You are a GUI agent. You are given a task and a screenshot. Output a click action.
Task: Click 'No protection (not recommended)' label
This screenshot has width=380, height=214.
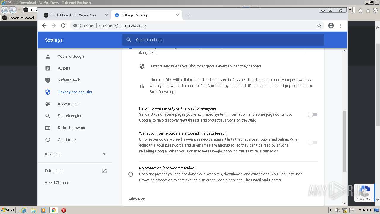click(x=167, y=168)
